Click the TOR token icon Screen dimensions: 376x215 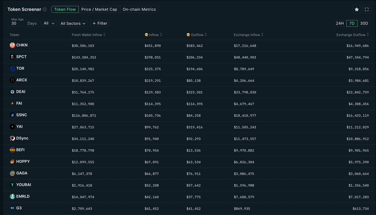(12, 69)
